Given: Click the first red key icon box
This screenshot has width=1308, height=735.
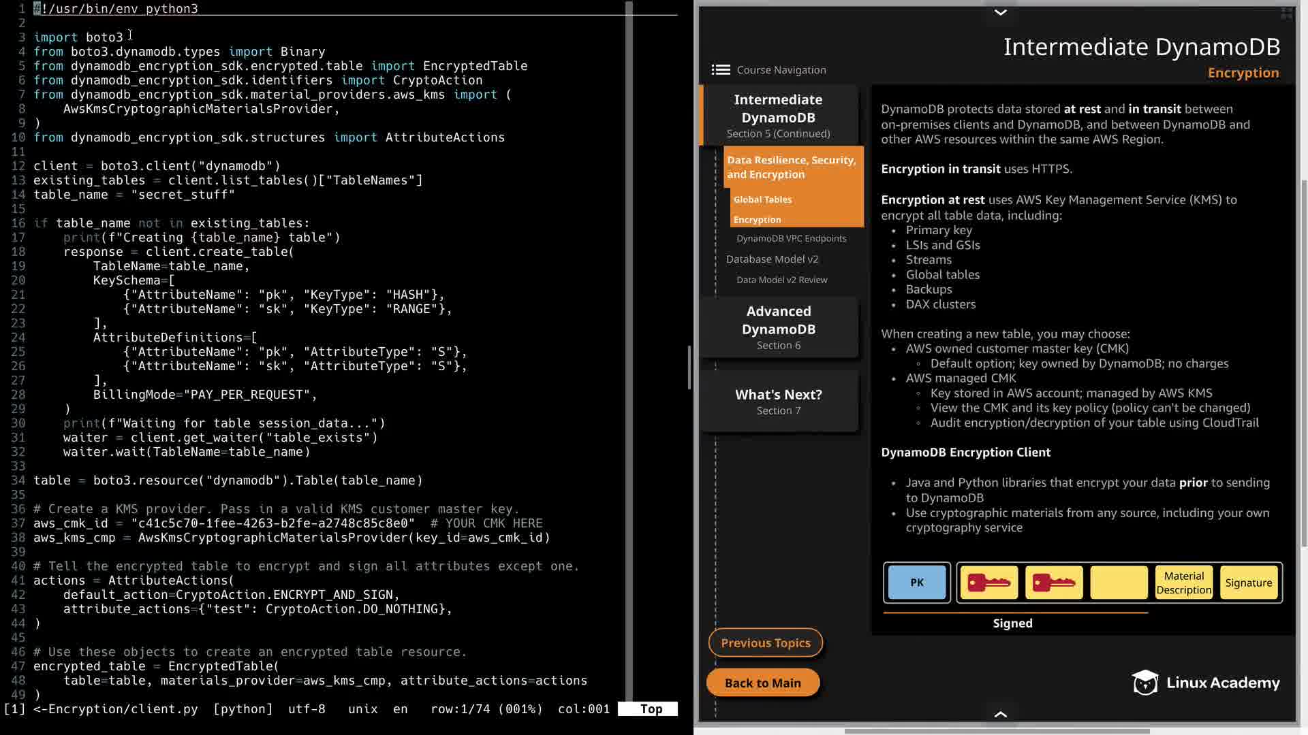Looking at the screenshot, I should (x=988, y=583).
